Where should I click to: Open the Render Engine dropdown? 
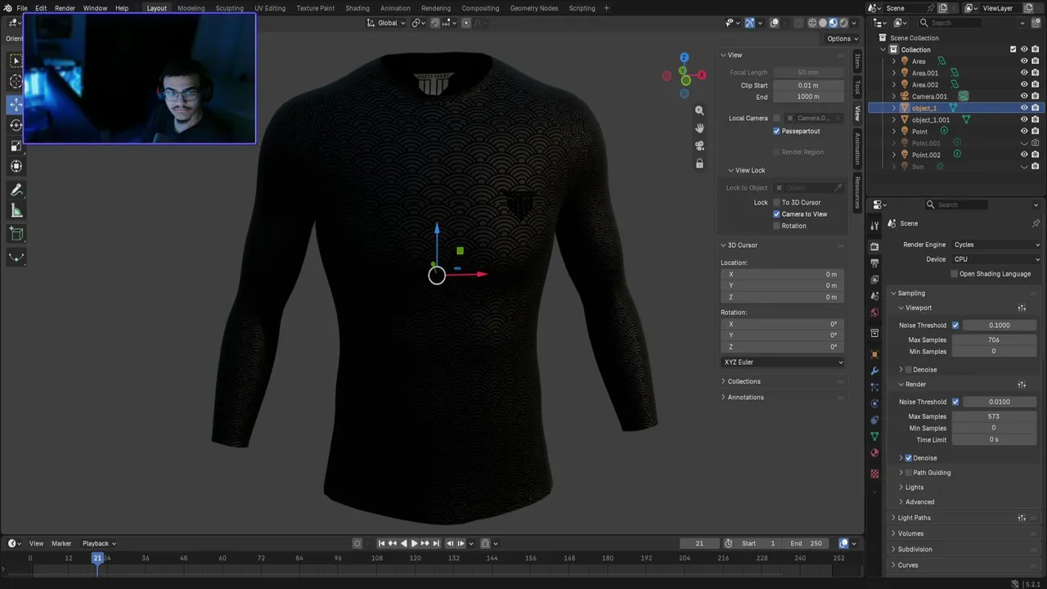coord(996,245)
